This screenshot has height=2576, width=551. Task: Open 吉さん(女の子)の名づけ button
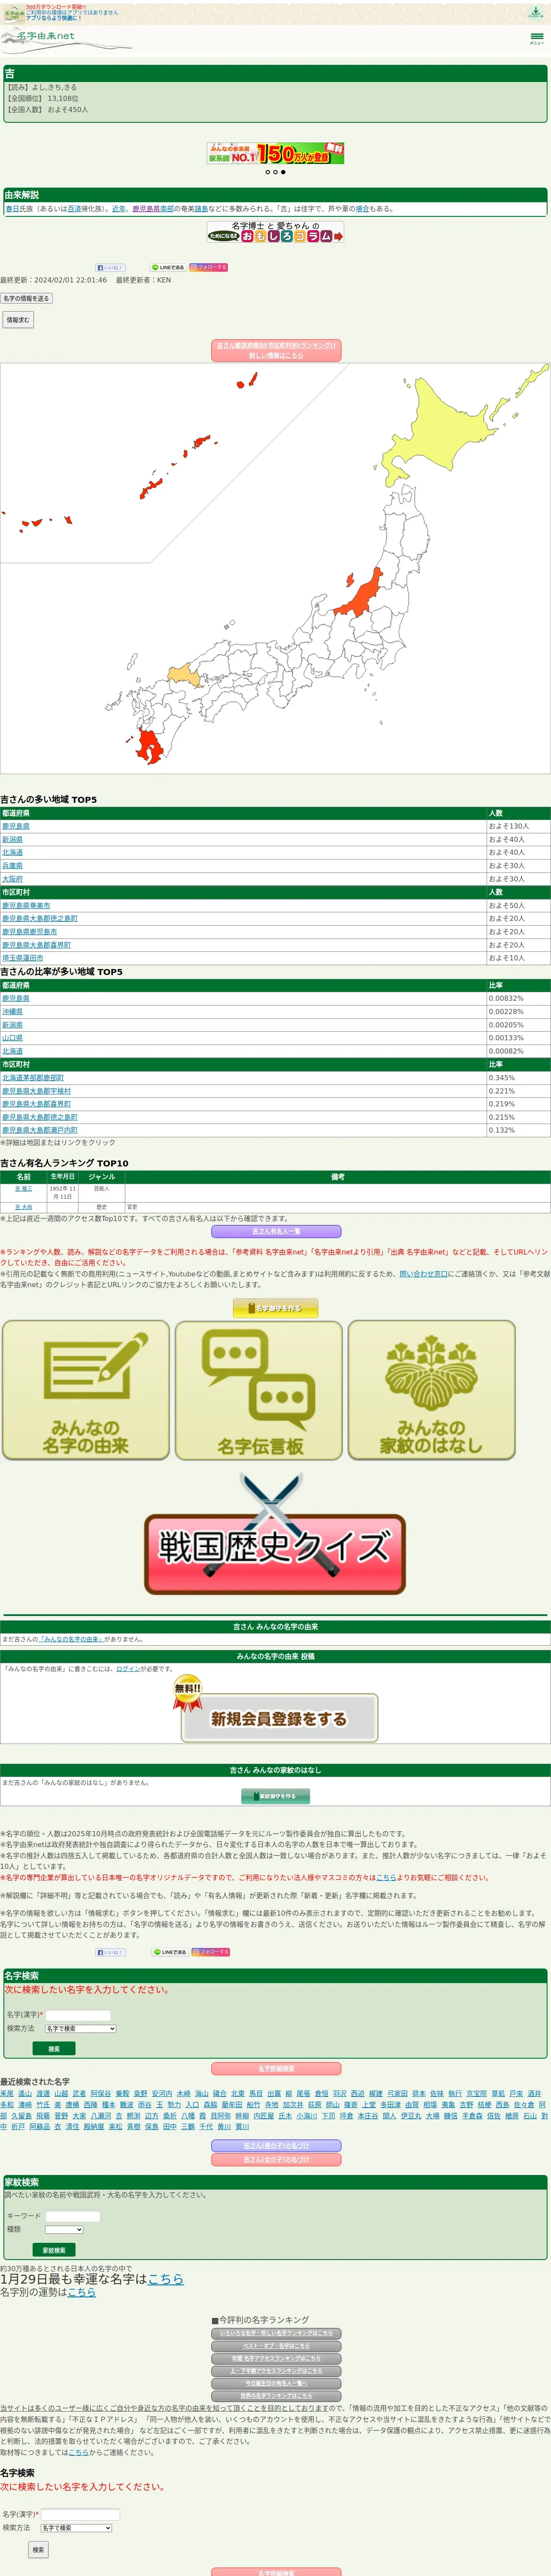coord(276,2160)
